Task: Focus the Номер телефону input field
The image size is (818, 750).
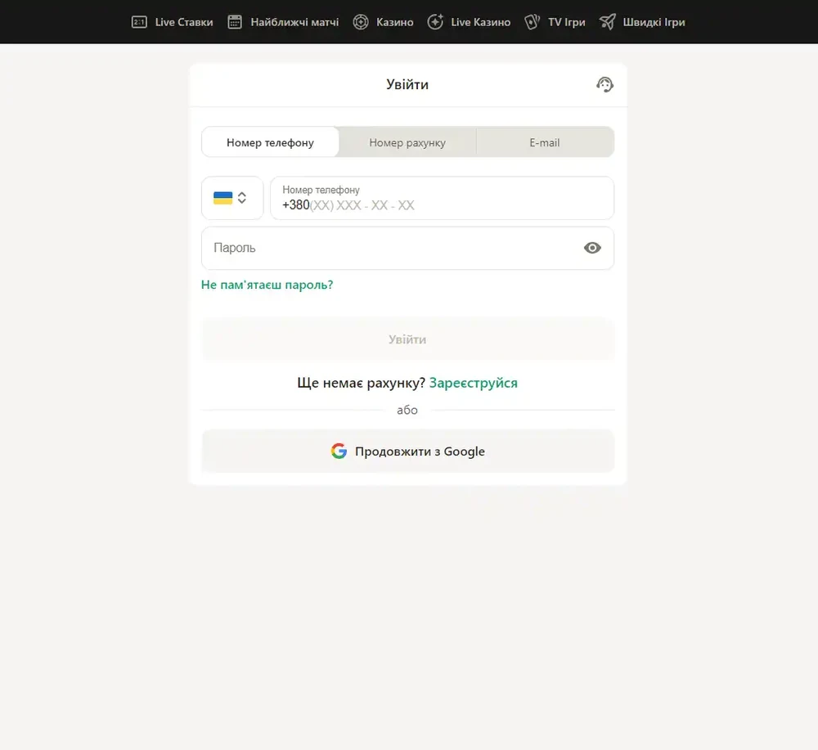Action: point(442,198)
